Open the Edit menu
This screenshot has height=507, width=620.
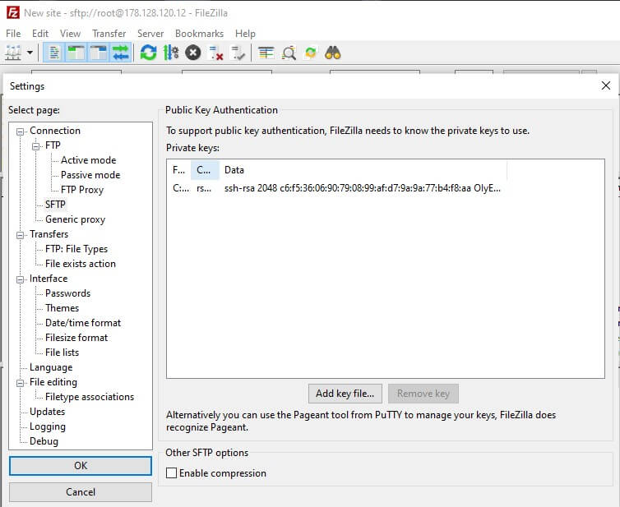(40, 34)
